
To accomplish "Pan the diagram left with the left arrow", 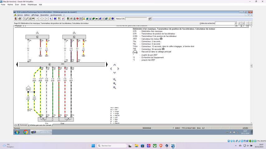I will 111,69.
